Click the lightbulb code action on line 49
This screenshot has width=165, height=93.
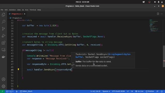point(18,69)
